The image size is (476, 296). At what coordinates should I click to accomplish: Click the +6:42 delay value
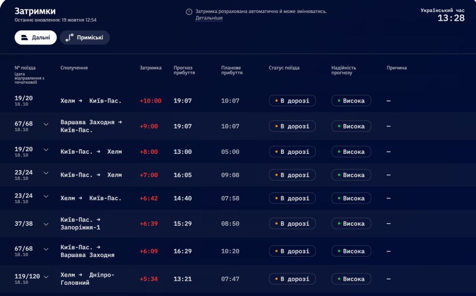149,198
